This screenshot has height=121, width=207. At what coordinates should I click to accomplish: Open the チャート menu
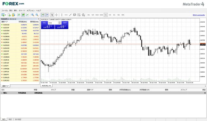[22, 11]
